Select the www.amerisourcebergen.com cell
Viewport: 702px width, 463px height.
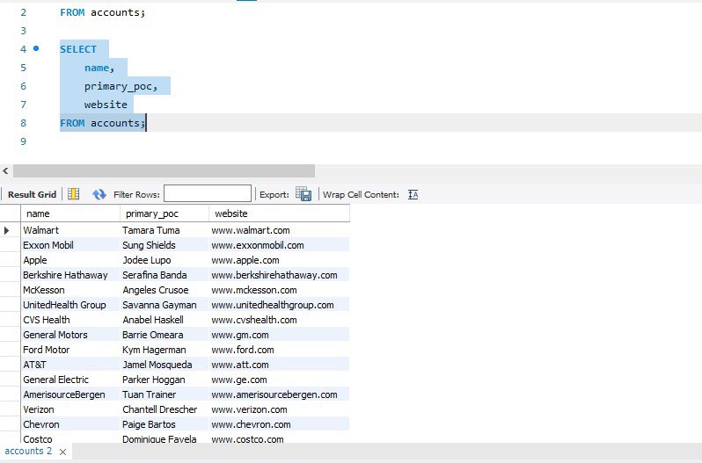(279, 394)
